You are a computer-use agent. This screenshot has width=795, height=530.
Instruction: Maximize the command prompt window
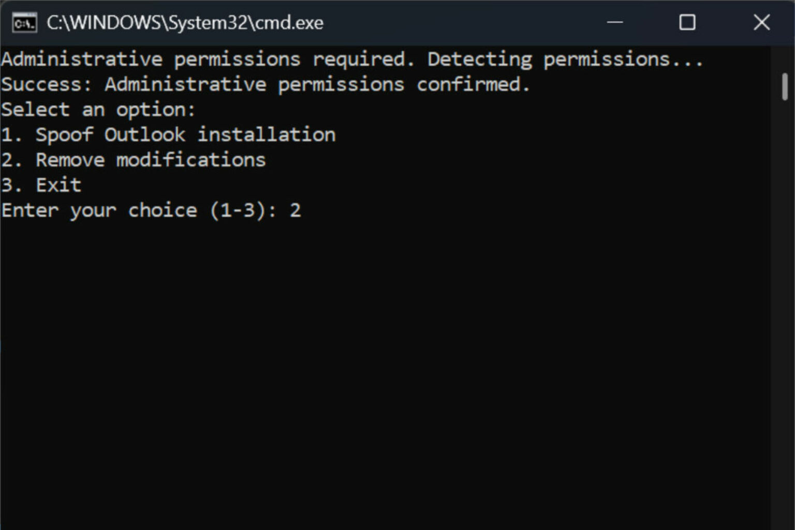click(x=687, y=22)
